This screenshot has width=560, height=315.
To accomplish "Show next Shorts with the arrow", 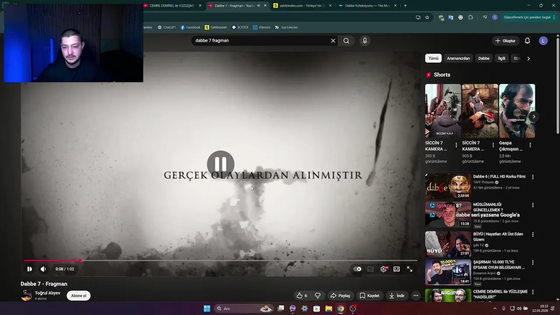I will [533, 116].
